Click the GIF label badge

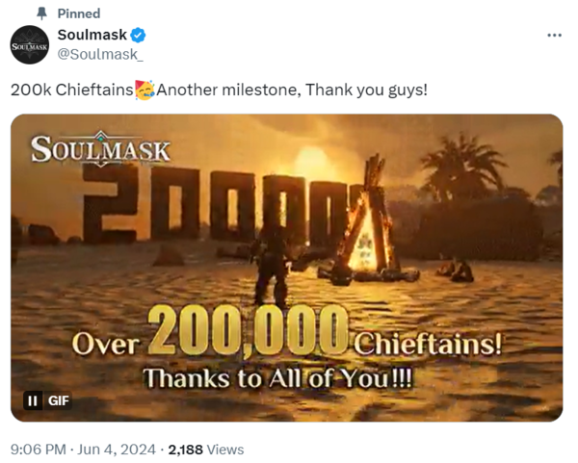57,401
